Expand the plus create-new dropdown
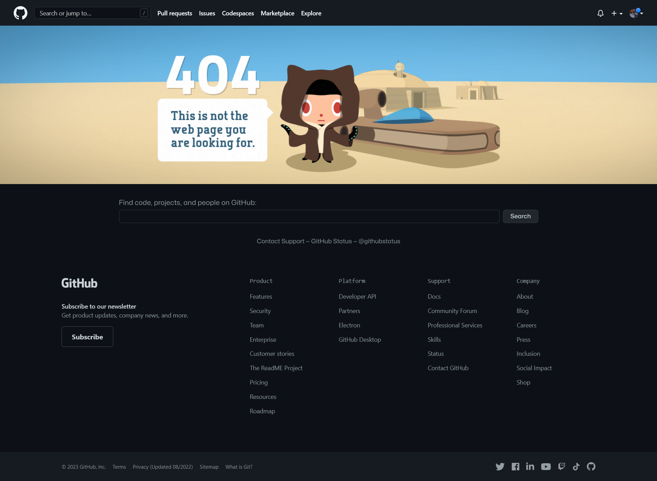This screenshot has height=481, width=657. tap(617, 13)
